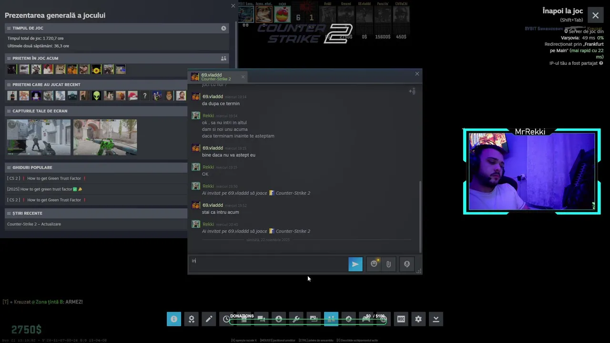Image resolution: width=610 pixels, height=343 pixels.
Task: Open the discussions speech-bubble toolbar icon
Action: (261, 319)
